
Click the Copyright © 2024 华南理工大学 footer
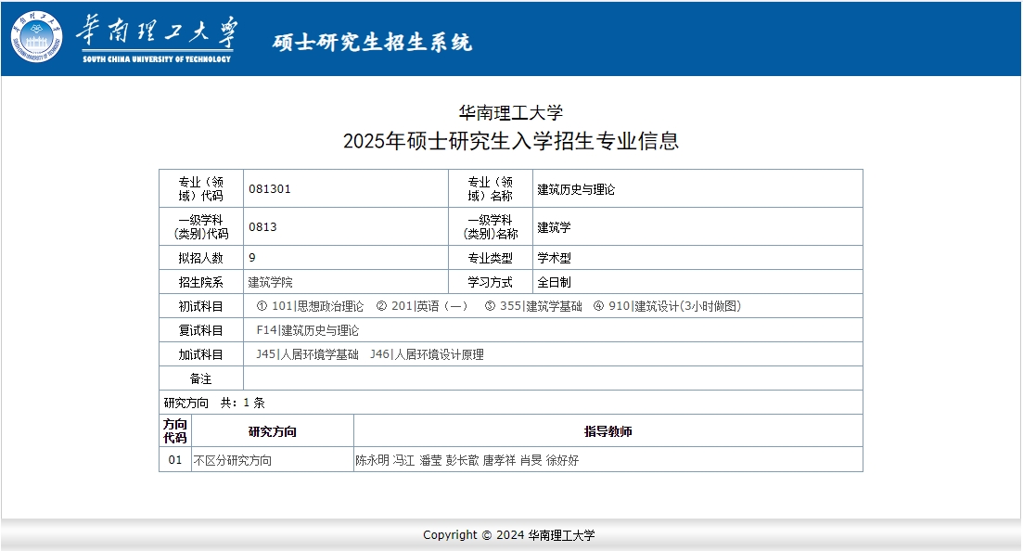[509, 535]
